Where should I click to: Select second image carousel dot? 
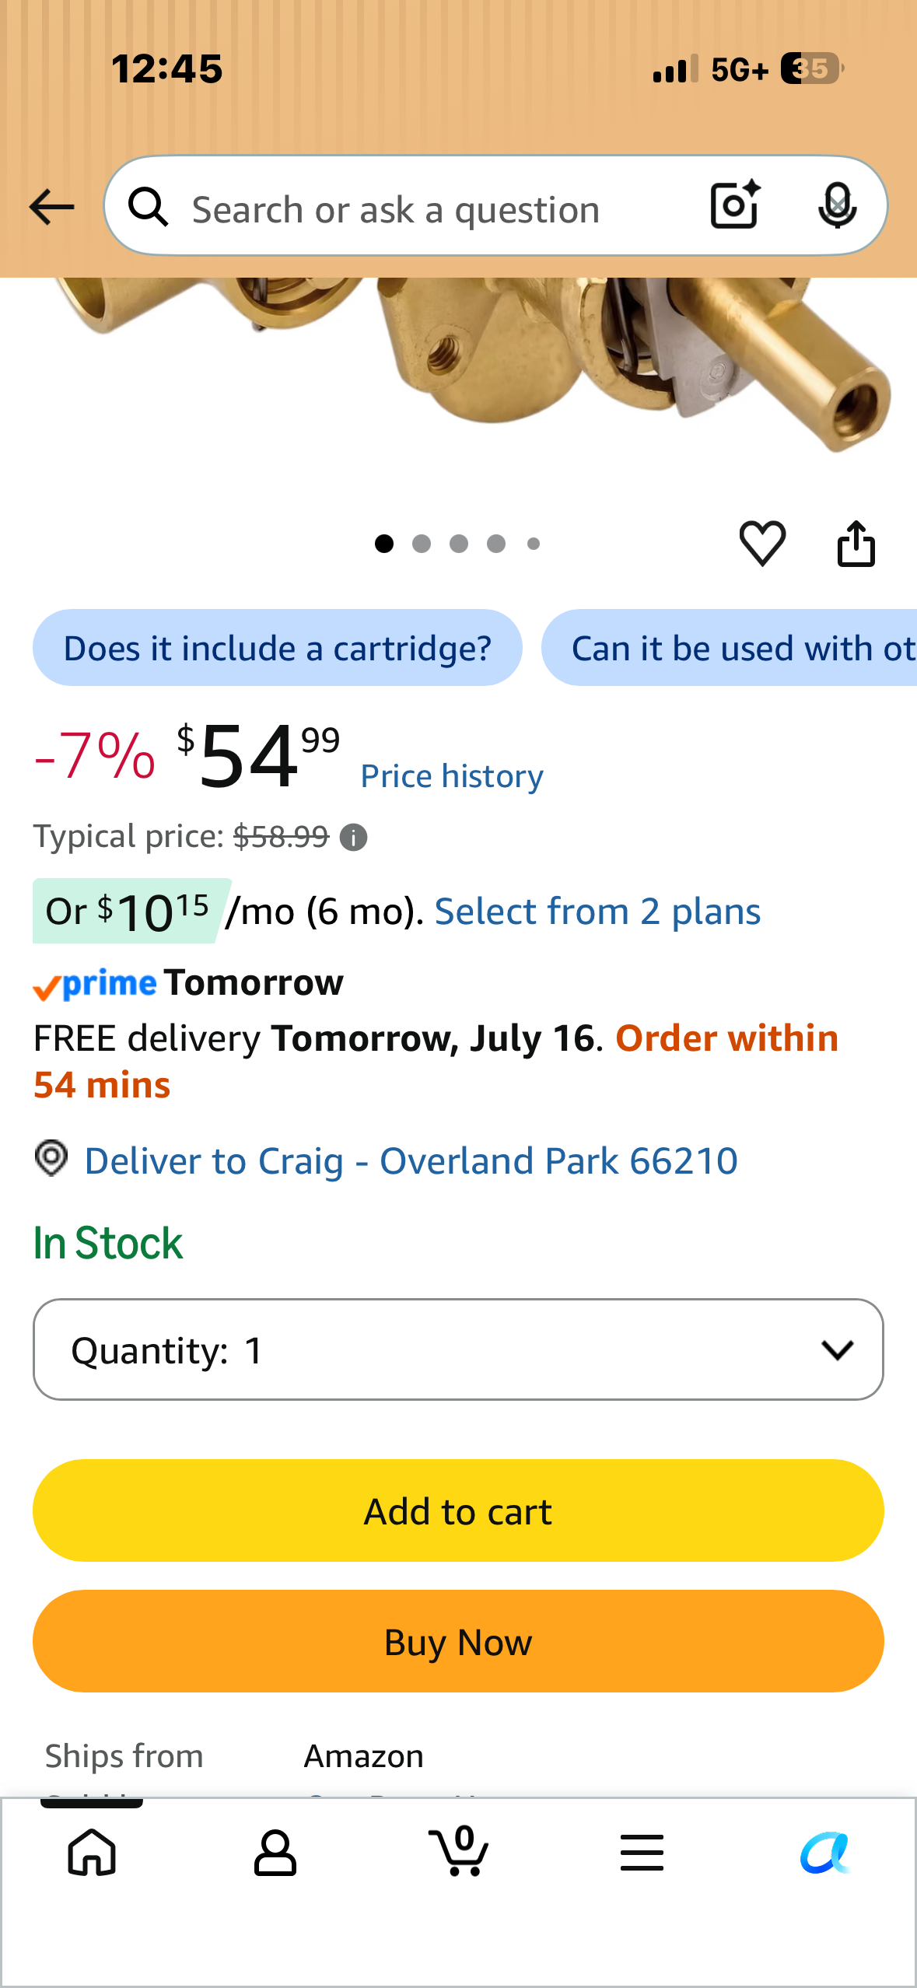(x=422, y=544)
